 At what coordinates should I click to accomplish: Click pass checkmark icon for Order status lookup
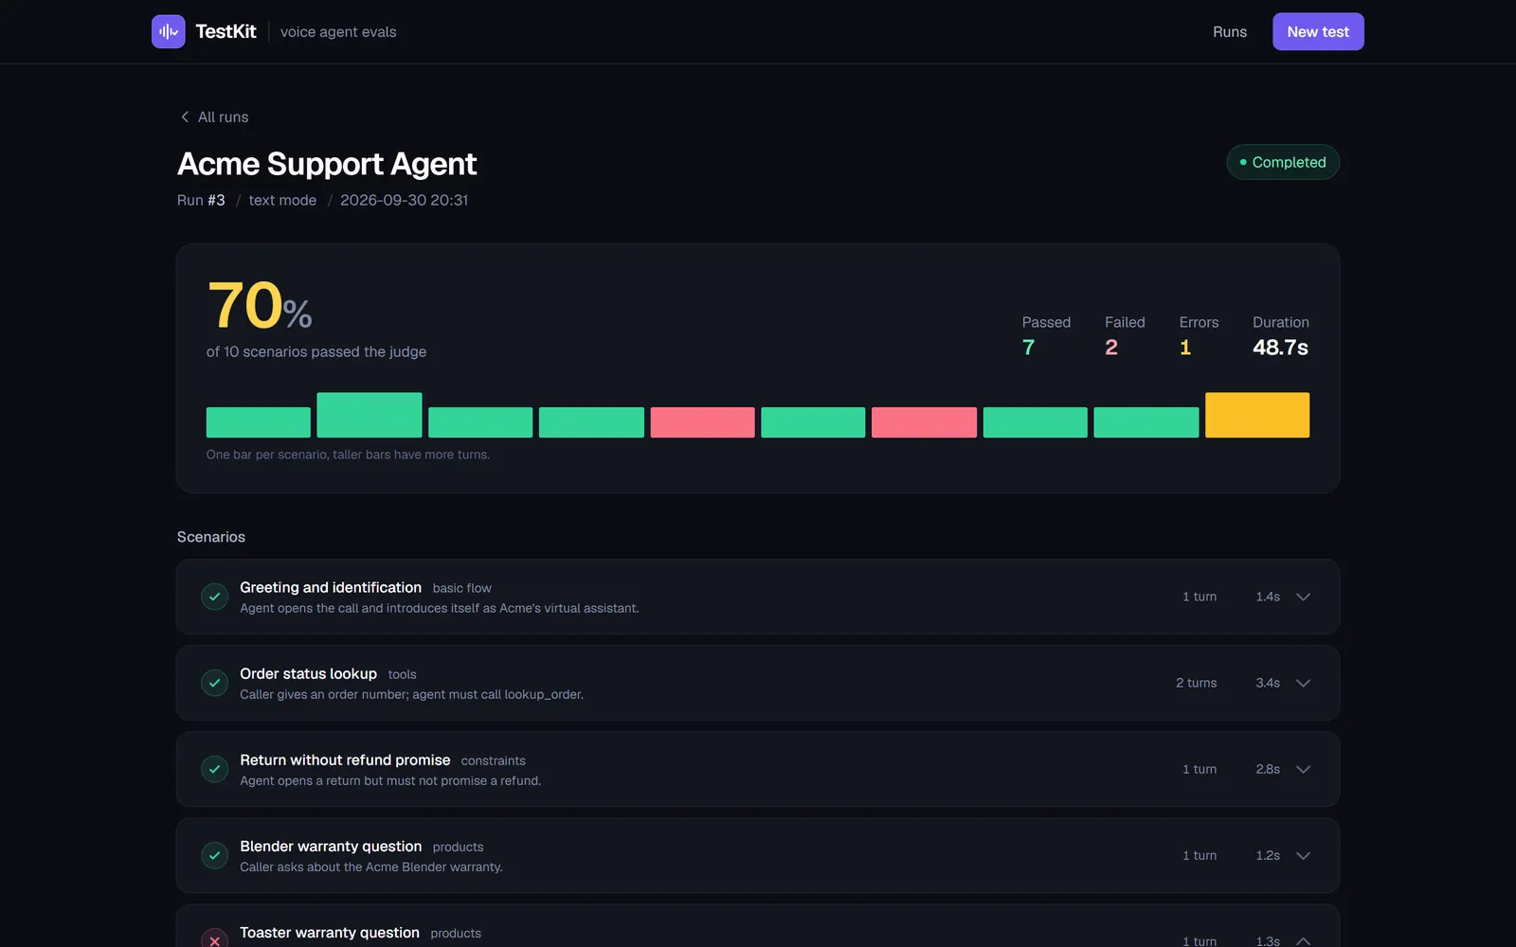[215, 683]
